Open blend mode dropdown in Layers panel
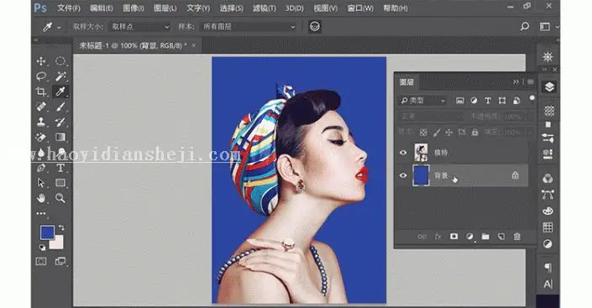 point(431,117)
